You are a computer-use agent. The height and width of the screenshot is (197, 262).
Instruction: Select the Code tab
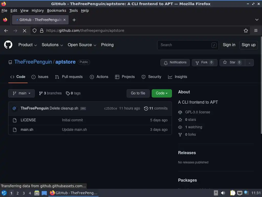18,77
